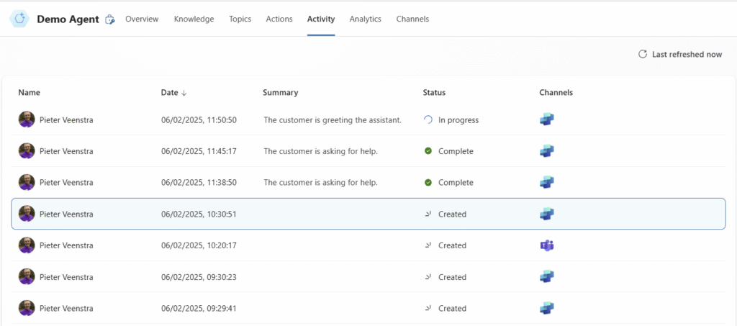The width and height of the screenshot is (737, 326).
Task: Click avatar in the 10:20:17 row
Action: click(x=27, y=245)
